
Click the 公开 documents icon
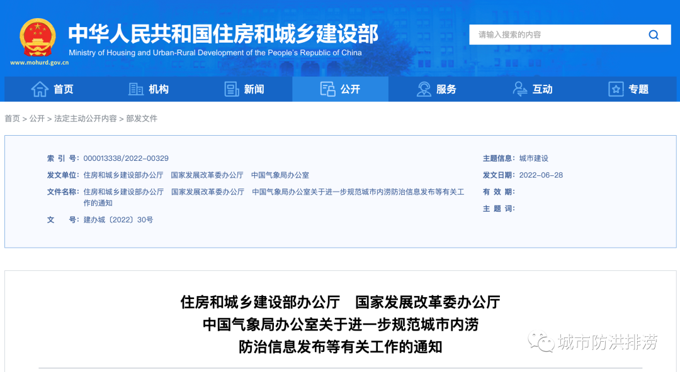pos(327,89)
